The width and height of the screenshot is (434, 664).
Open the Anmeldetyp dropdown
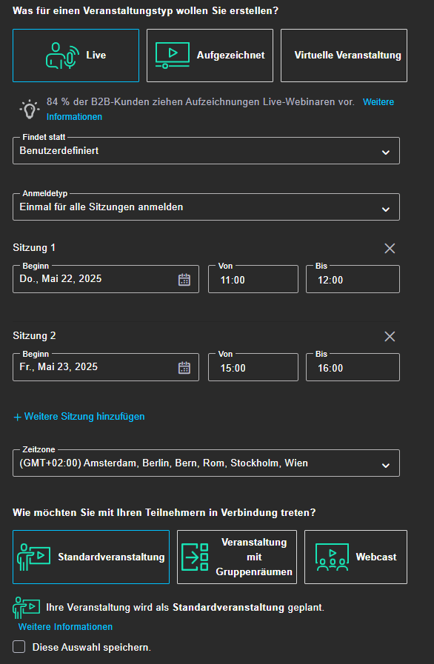(x=206, y=207)
